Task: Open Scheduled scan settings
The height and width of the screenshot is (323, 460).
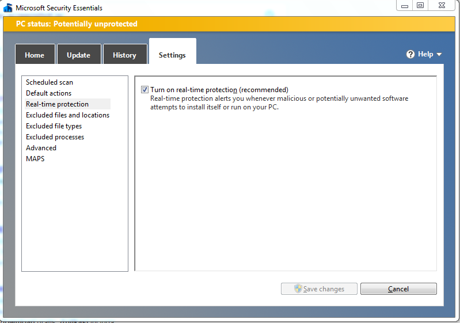Action: pos(50,82)
